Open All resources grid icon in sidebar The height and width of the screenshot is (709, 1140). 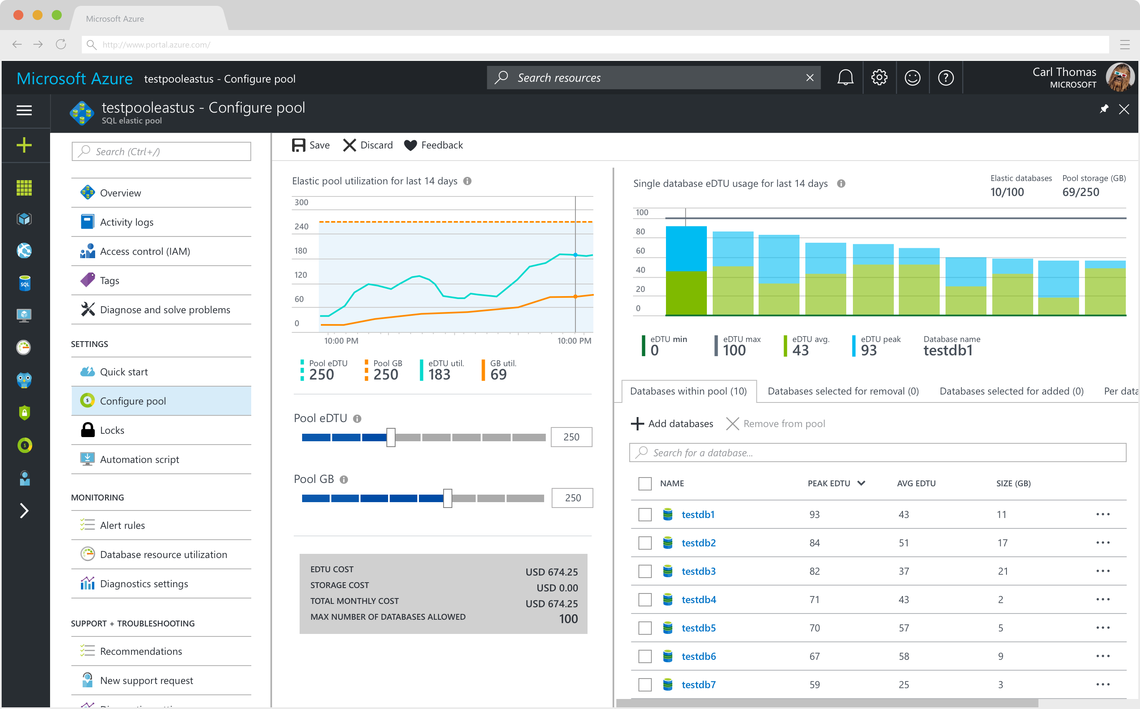24,188
